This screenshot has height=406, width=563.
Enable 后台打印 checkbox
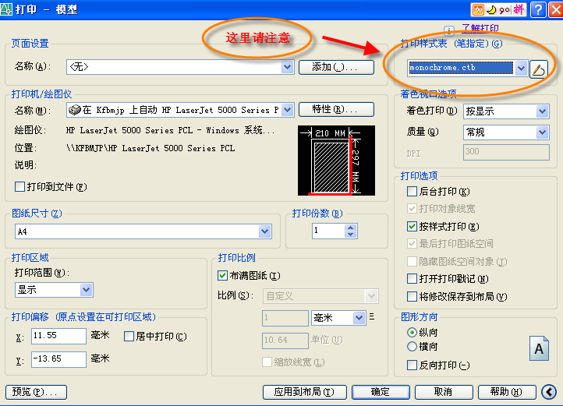point(413,192)
